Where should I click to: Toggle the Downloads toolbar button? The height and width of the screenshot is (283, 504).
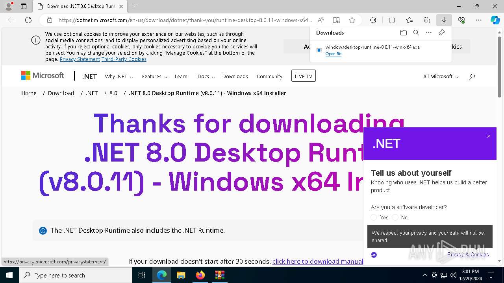click(x=444, y=20)
